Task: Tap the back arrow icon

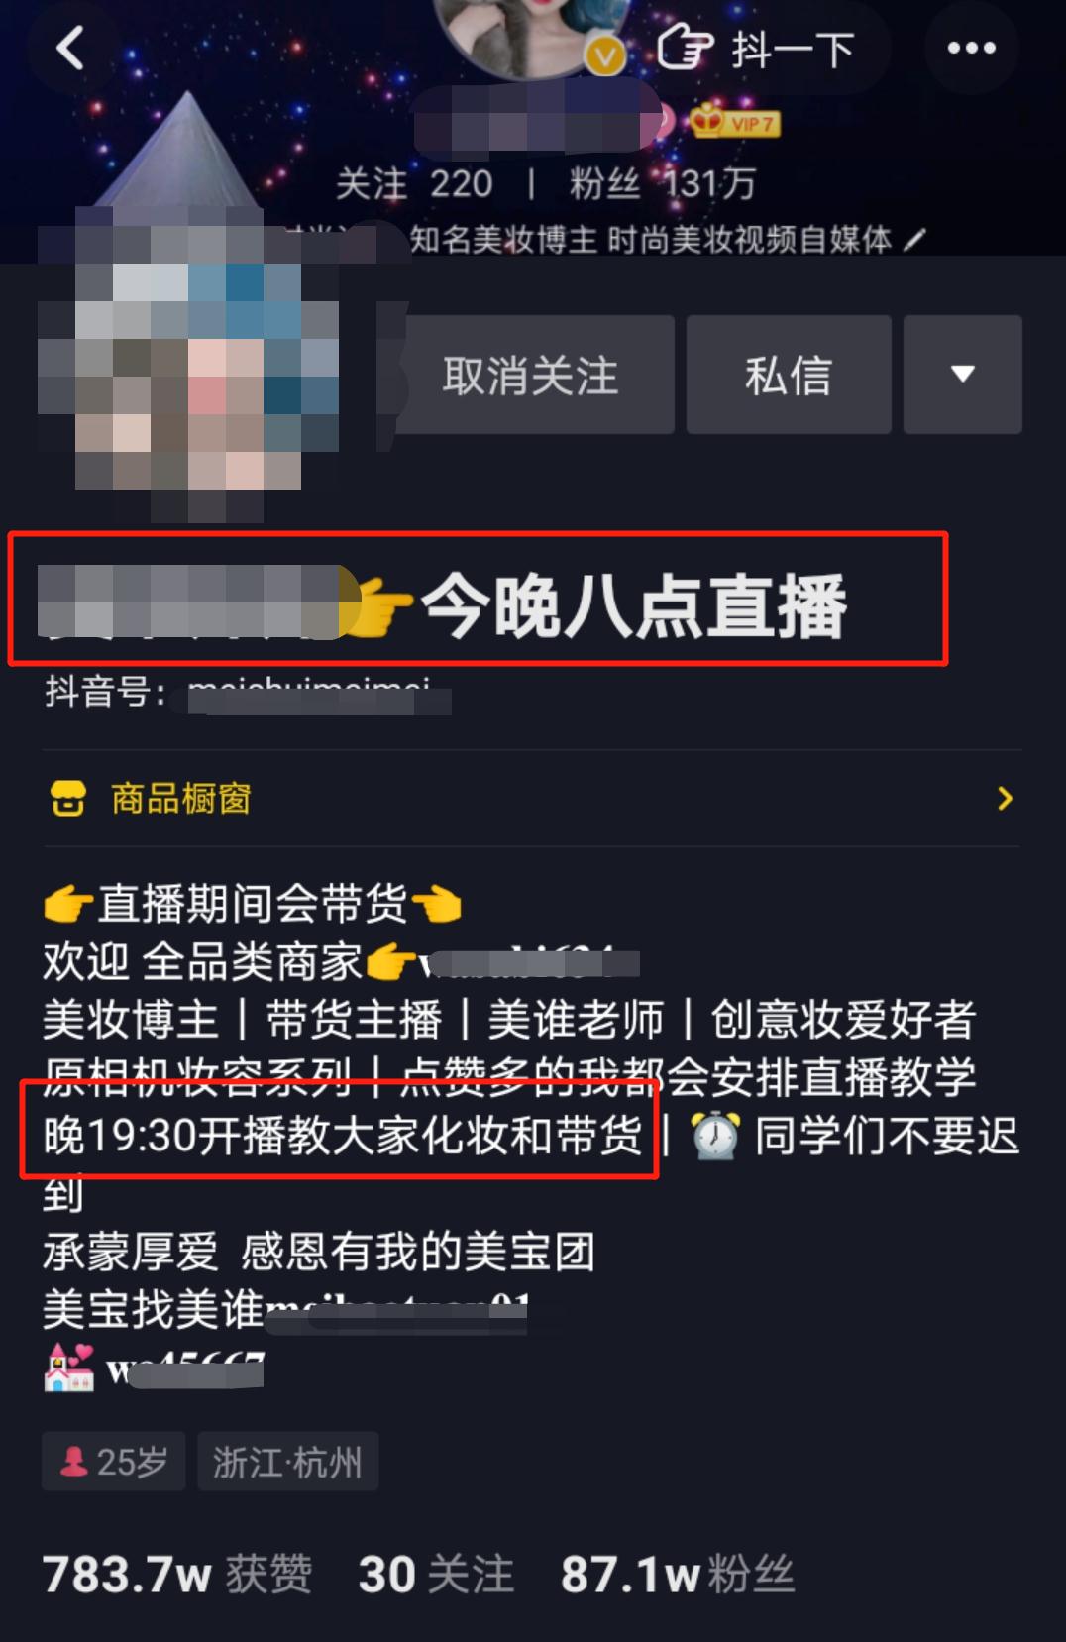Action: click(x=70, y=48)
